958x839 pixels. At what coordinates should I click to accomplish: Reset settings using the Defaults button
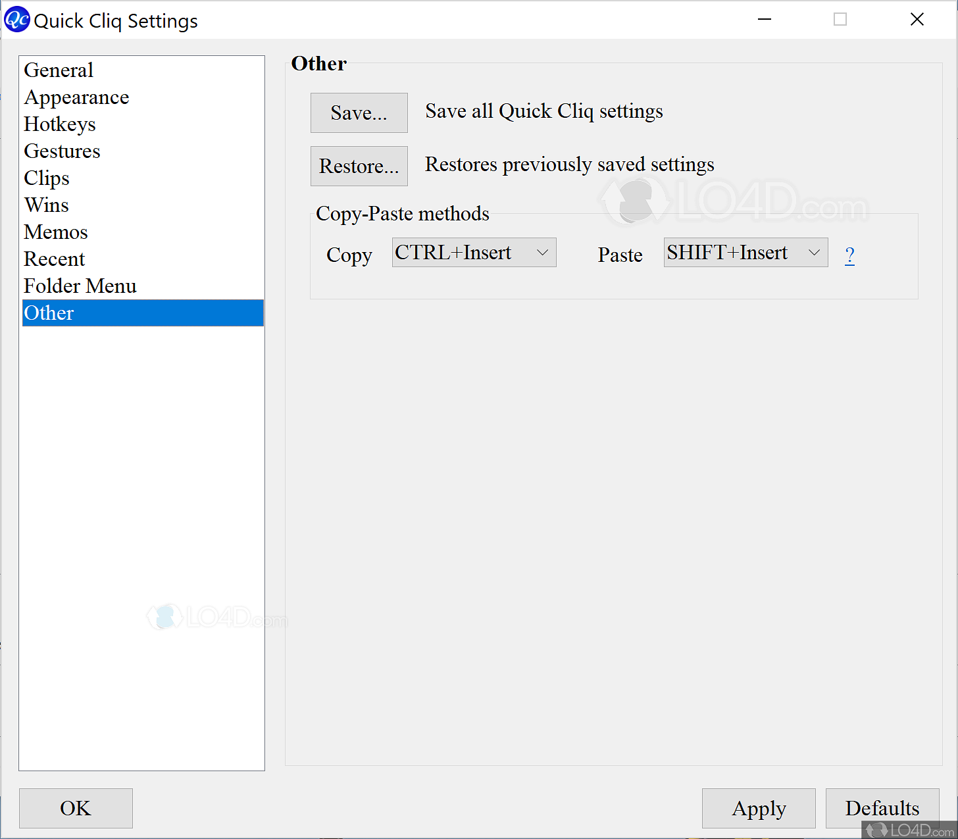point(882,808)
